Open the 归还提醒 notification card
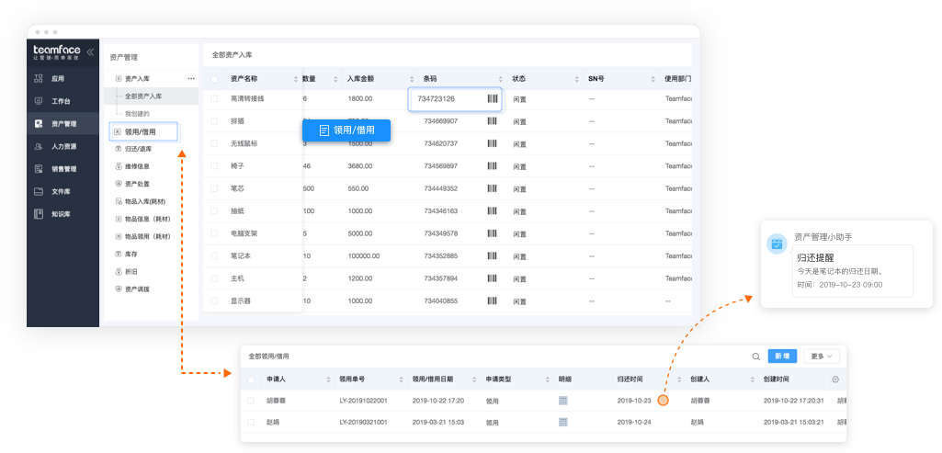The image size is (942, 453). click(853, 271)
